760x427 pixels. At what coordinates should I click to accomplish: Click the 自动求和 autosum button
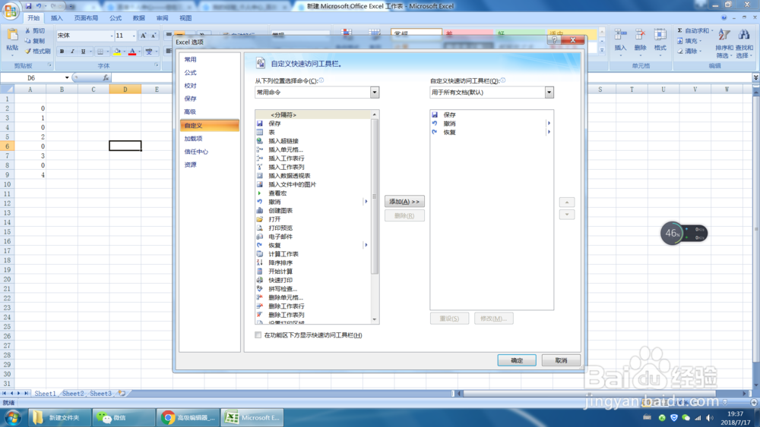tap(694, 30)
